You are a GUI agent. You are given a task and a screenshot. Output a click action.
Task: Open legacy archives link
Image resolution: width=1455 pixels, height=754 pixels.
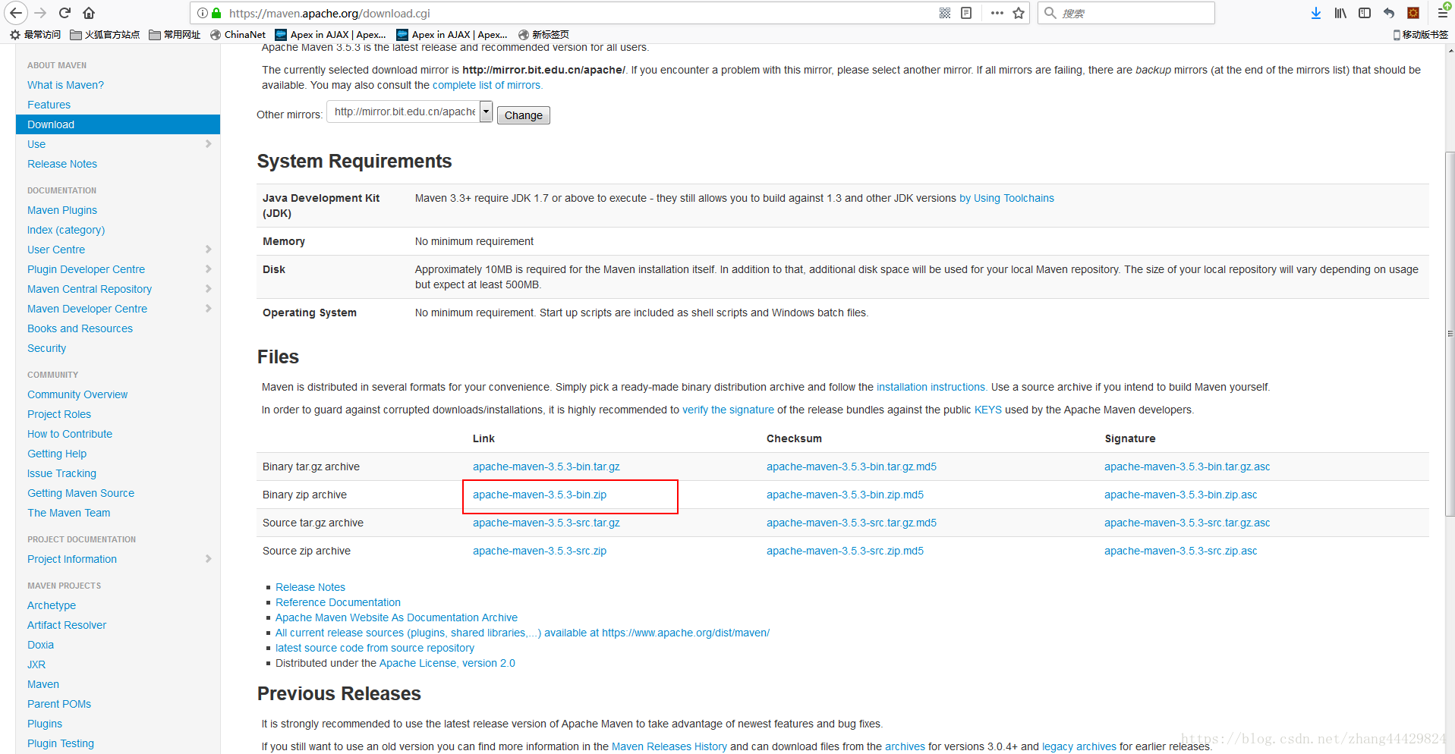click(x=1079, y=746)
